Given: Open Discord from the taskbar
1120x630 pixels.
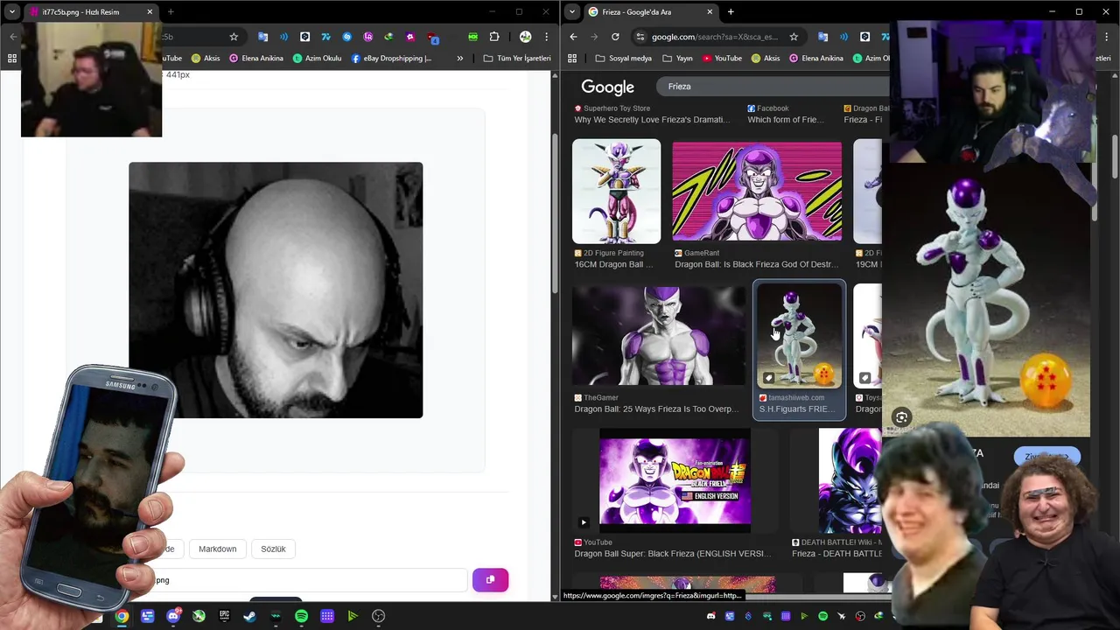Looking at the screenshot, I should pos(173,616).
